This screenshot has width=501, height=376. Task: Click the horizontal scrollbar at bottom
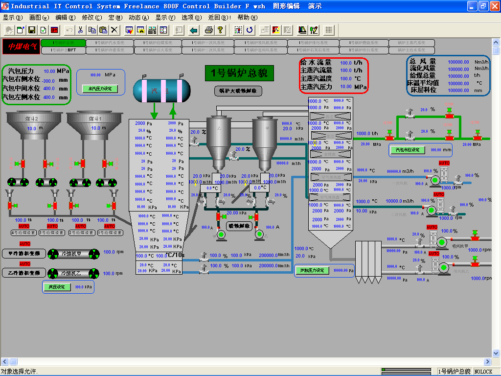[x=245, y=361]
